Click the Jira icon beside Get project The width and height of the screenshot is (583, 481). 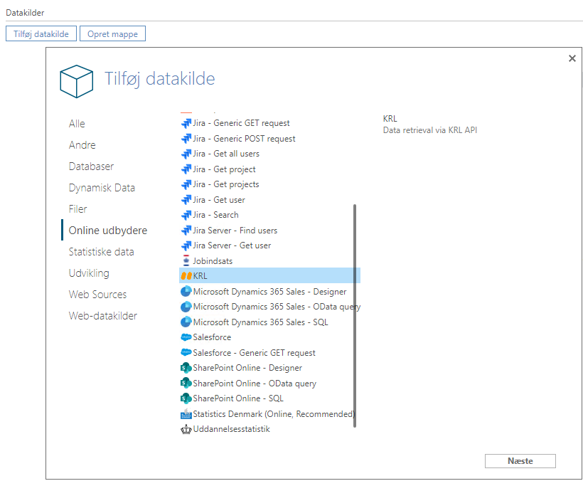click(186, 169)
